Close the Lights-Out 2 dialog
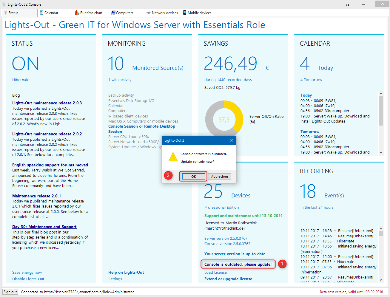The image size is (390, 297). click(232, 140)
